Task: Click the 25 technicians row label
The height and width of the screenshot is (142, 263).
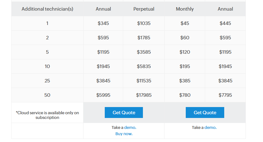Action: [47, 81]
